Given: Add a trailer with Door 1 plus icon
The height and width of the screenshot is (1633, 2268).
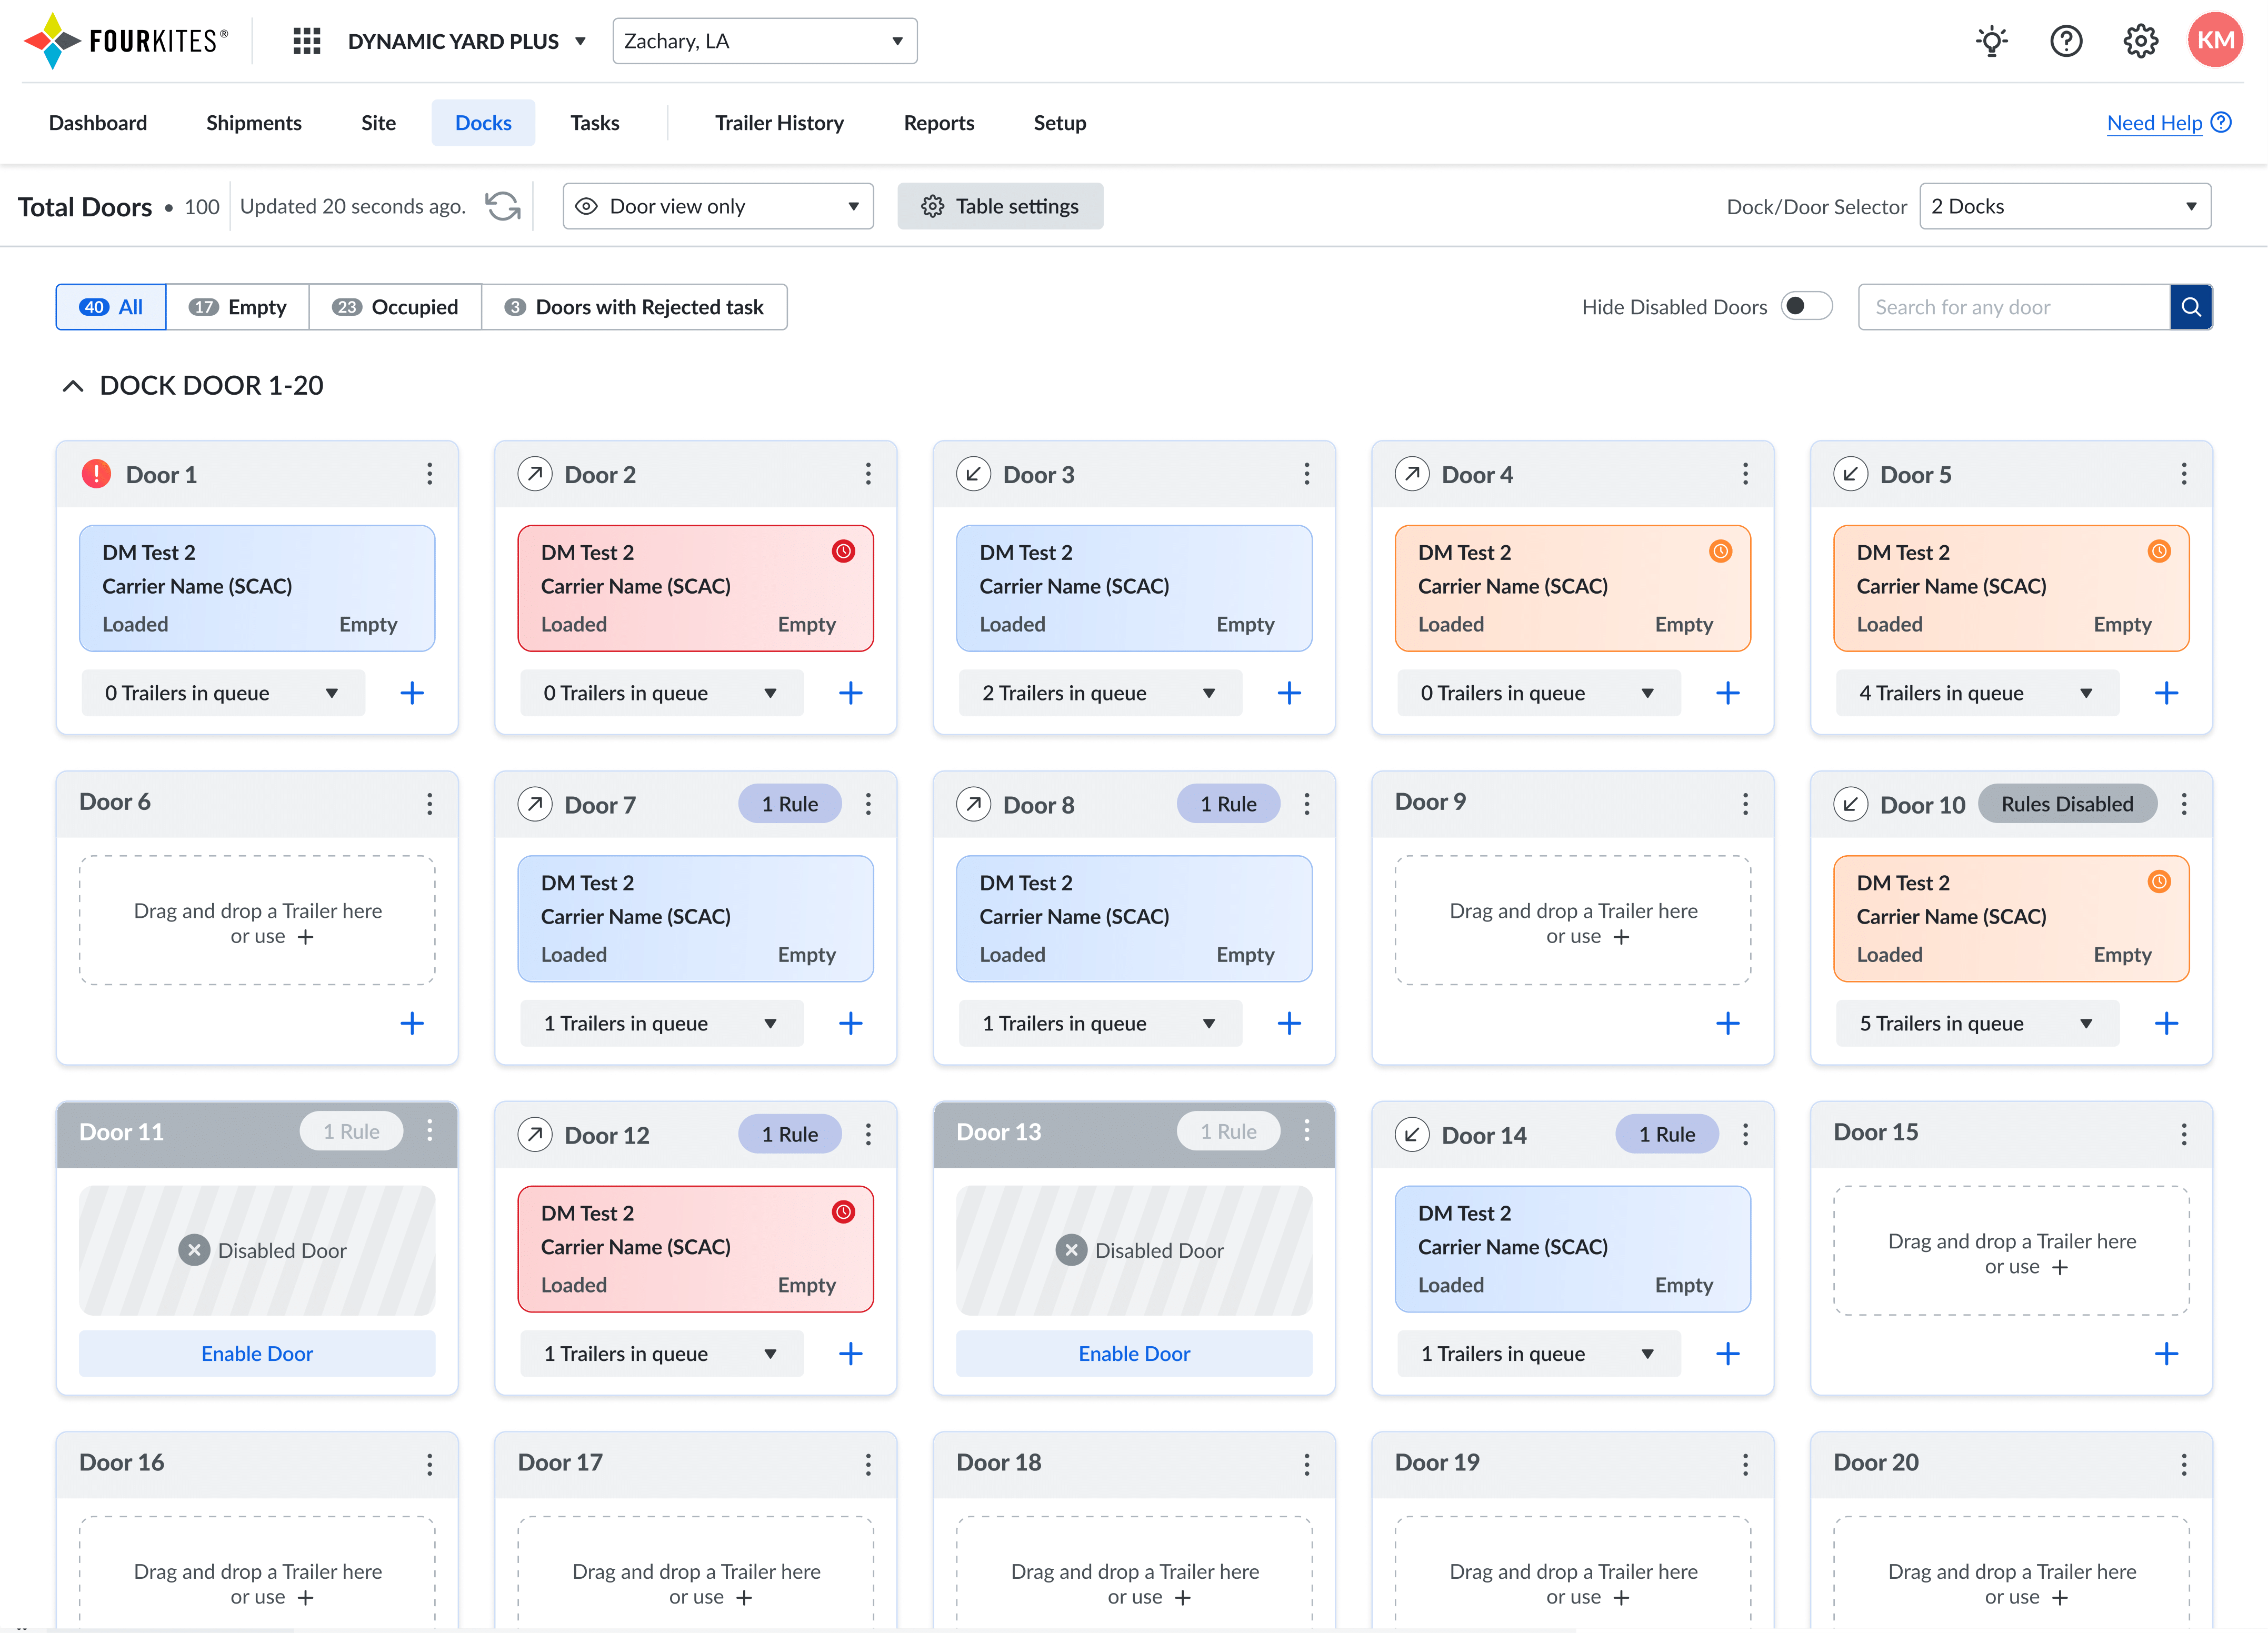Looking at the screenshot, I should pyautogui.click(x=412, y=693).
